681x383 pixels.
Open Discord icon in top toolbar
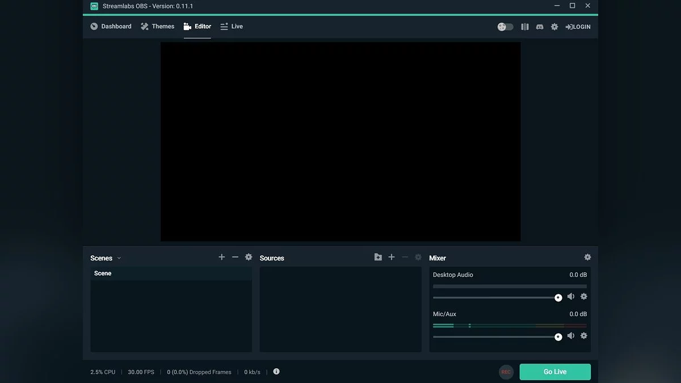[x=540, y=27]
